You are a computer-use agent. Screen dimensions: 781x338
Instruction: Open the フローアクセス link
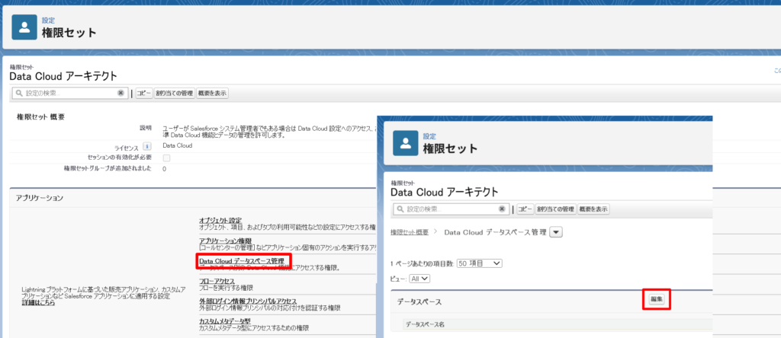217,282
